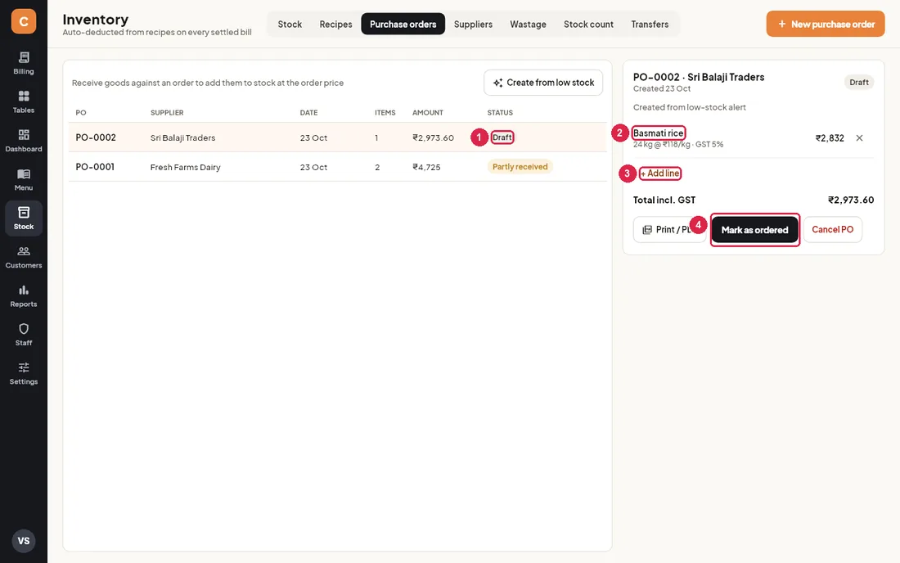900x563 pixels.
Task: Open the Stock count tab
Action: (588, 24)
